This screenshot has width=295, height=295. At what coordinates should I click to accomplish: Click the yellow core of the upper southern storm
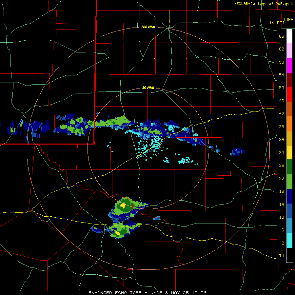click(x=123, y=205)
